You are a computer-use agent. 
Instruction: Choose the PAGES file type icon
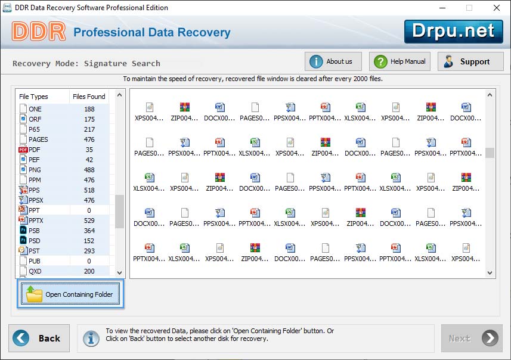pyautogui.click(x=23, y=139)
